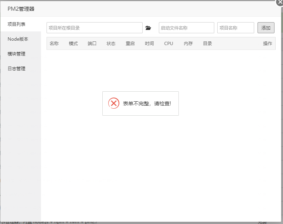The image size is (283, 224).
Task: Click the 内存 column header
Action: pos(188,44)
